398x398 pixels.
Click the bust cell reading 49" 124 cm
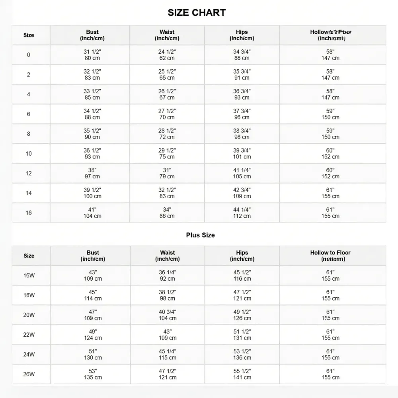pos(93,335)
